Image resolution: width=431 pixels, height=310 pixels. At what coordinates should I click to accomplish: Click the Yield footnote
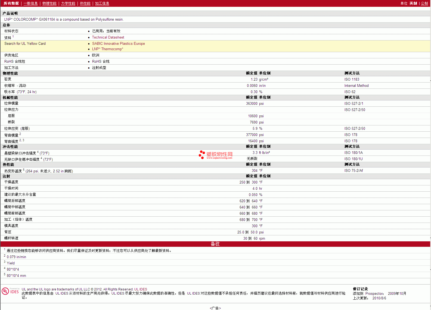click(x=11, y=263)
